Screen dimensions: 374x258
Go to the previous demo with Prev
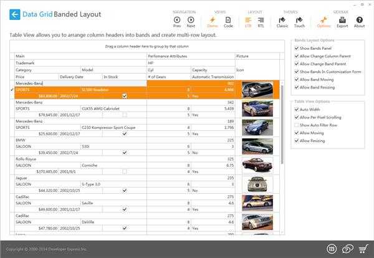(177, 22)
